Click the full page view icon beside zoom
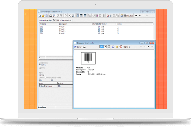 coord(109,47)
